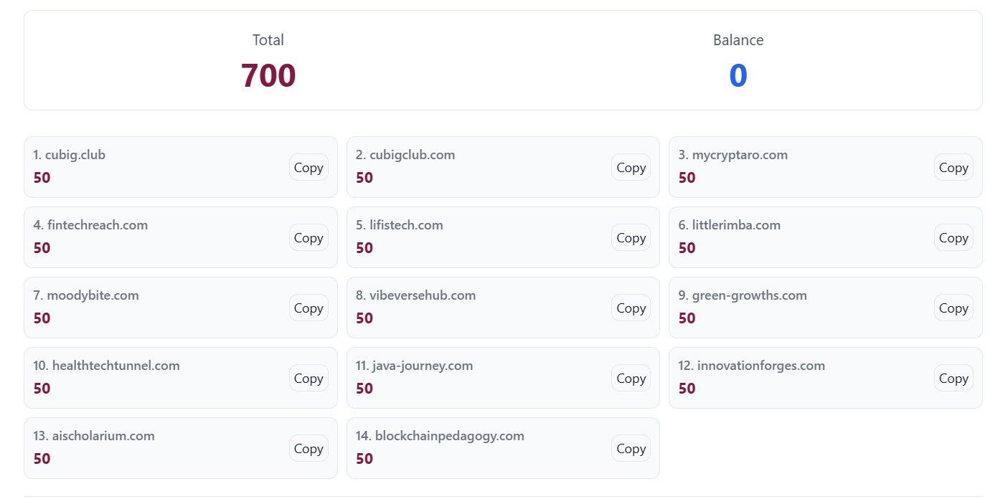Copy the cubig.club domain
Screen dimensions: 1008x499
coord(308,167)
